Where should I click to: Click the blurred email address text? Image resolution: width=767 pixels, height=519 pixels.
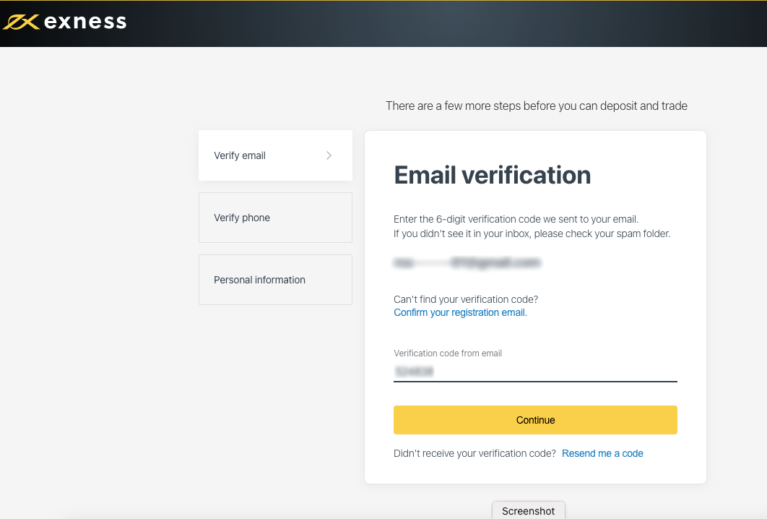coord(467,263)
